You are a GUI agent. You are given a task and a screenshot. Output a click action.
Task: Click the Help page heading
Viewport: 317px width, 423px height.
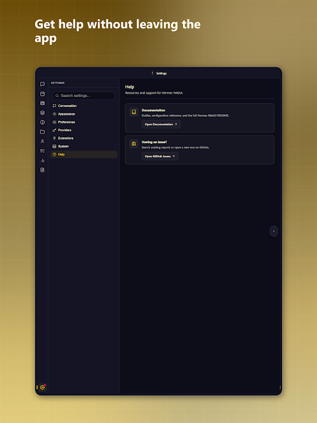click(x=129, y=87)
